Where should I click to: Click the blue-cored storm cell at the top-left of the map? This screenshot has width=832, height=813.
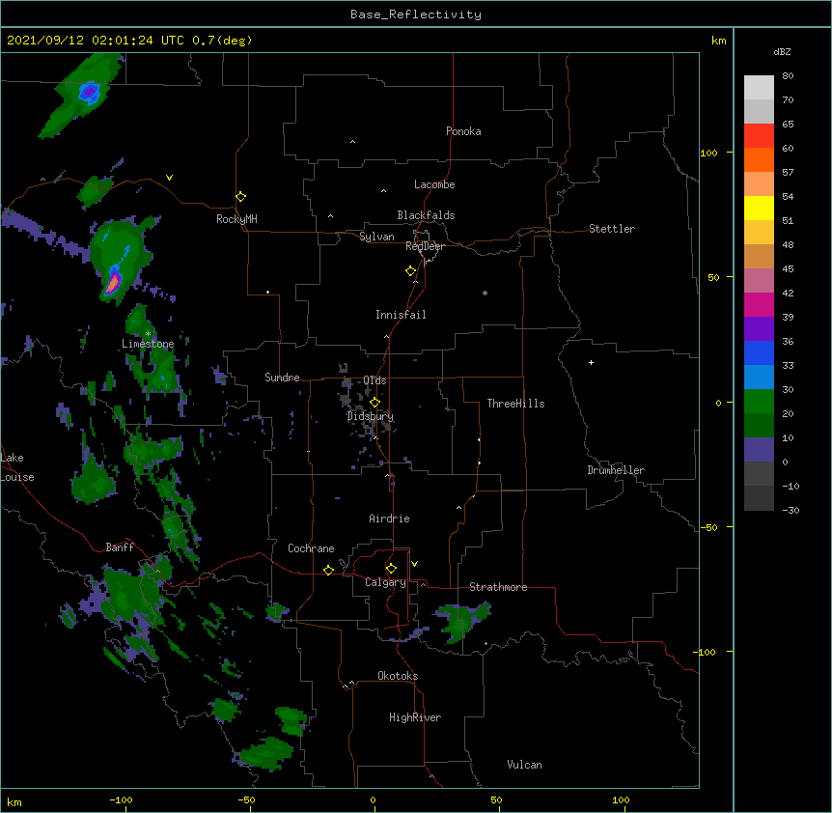pyautogui.click(x=88, y=93)
